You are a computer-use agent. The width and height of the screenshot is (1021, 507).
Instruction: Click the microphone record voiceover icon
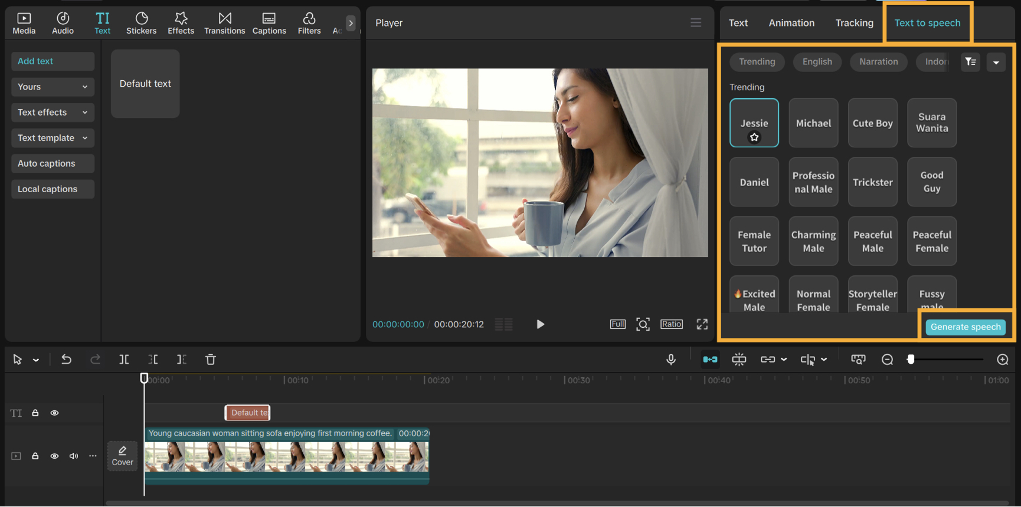click(x=671, y=360)
